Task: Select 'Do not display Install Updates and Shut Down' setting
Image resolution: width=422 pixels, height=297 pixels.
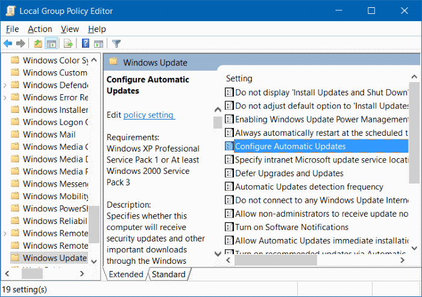Action: (316, 92)
